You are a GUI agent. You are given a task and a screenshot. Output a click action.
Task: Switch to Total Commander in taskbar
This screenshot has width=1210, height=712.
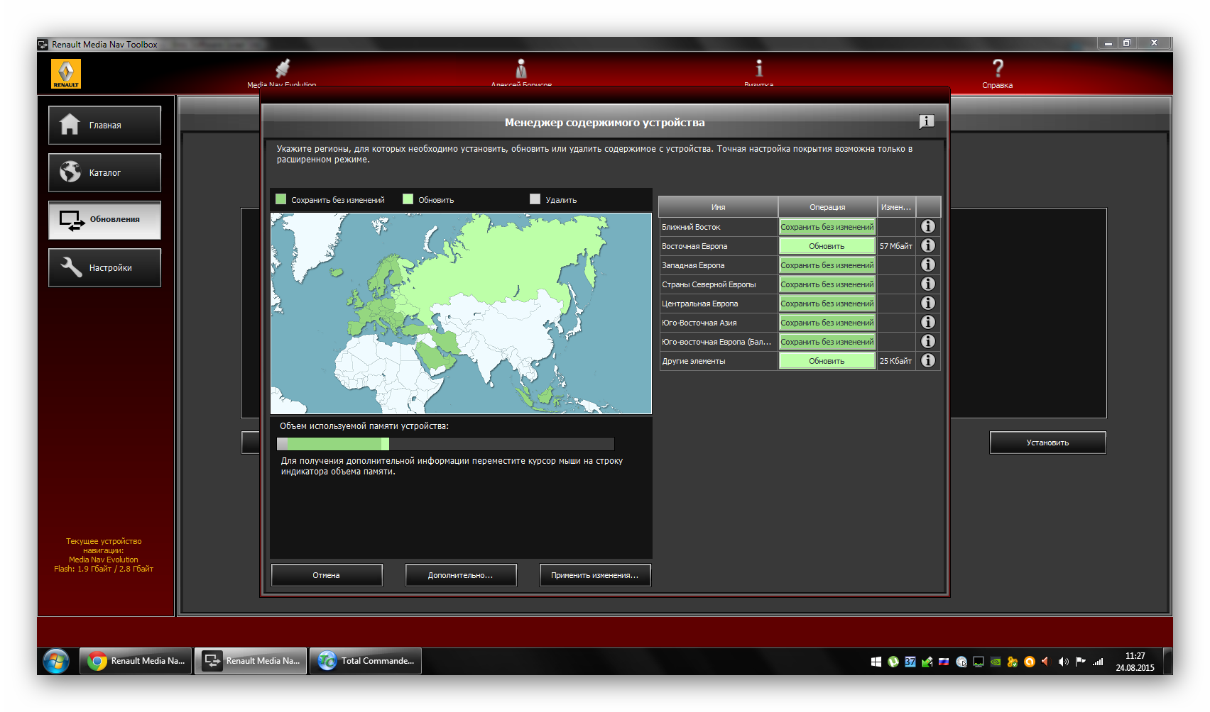(x=366, y=661)
